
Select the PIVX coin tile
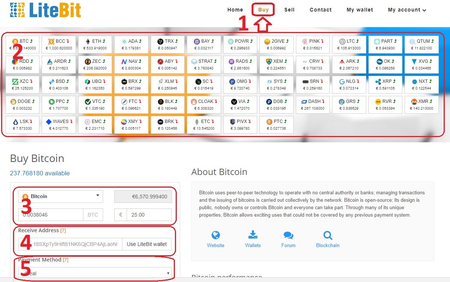click(x=241, y=125)
